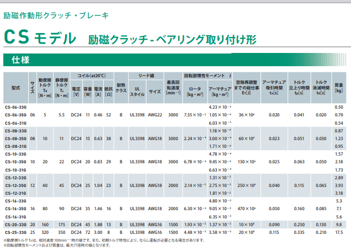Click model name CS-06-33G
Image resolution: width=351 pixels, height=251 pixels.
(15, 106)
